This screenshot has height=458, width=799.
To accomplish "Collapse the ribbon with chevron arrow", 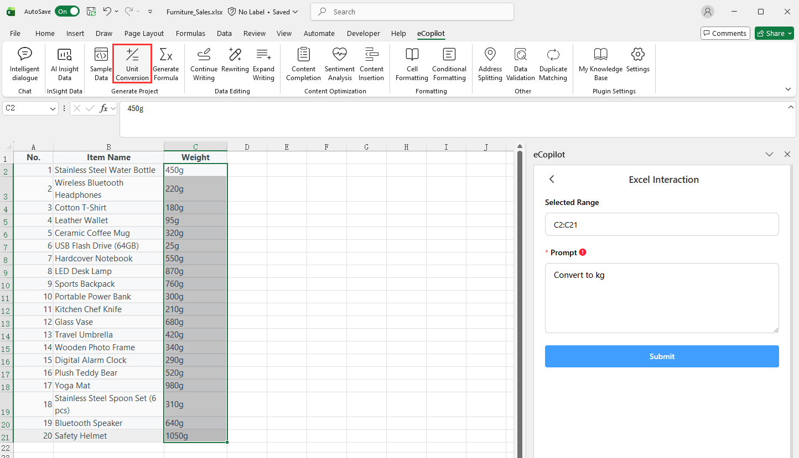I will coord(788,89).
